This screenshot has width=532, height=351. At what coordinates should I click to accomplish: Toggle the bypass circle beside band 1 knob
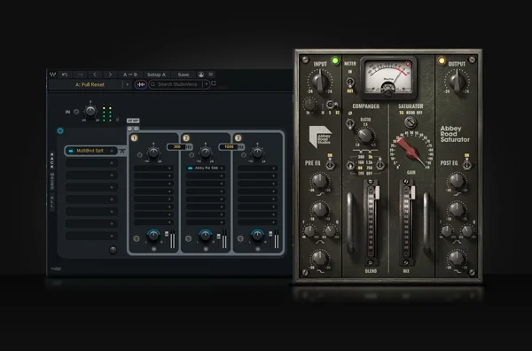click(140, 155)
